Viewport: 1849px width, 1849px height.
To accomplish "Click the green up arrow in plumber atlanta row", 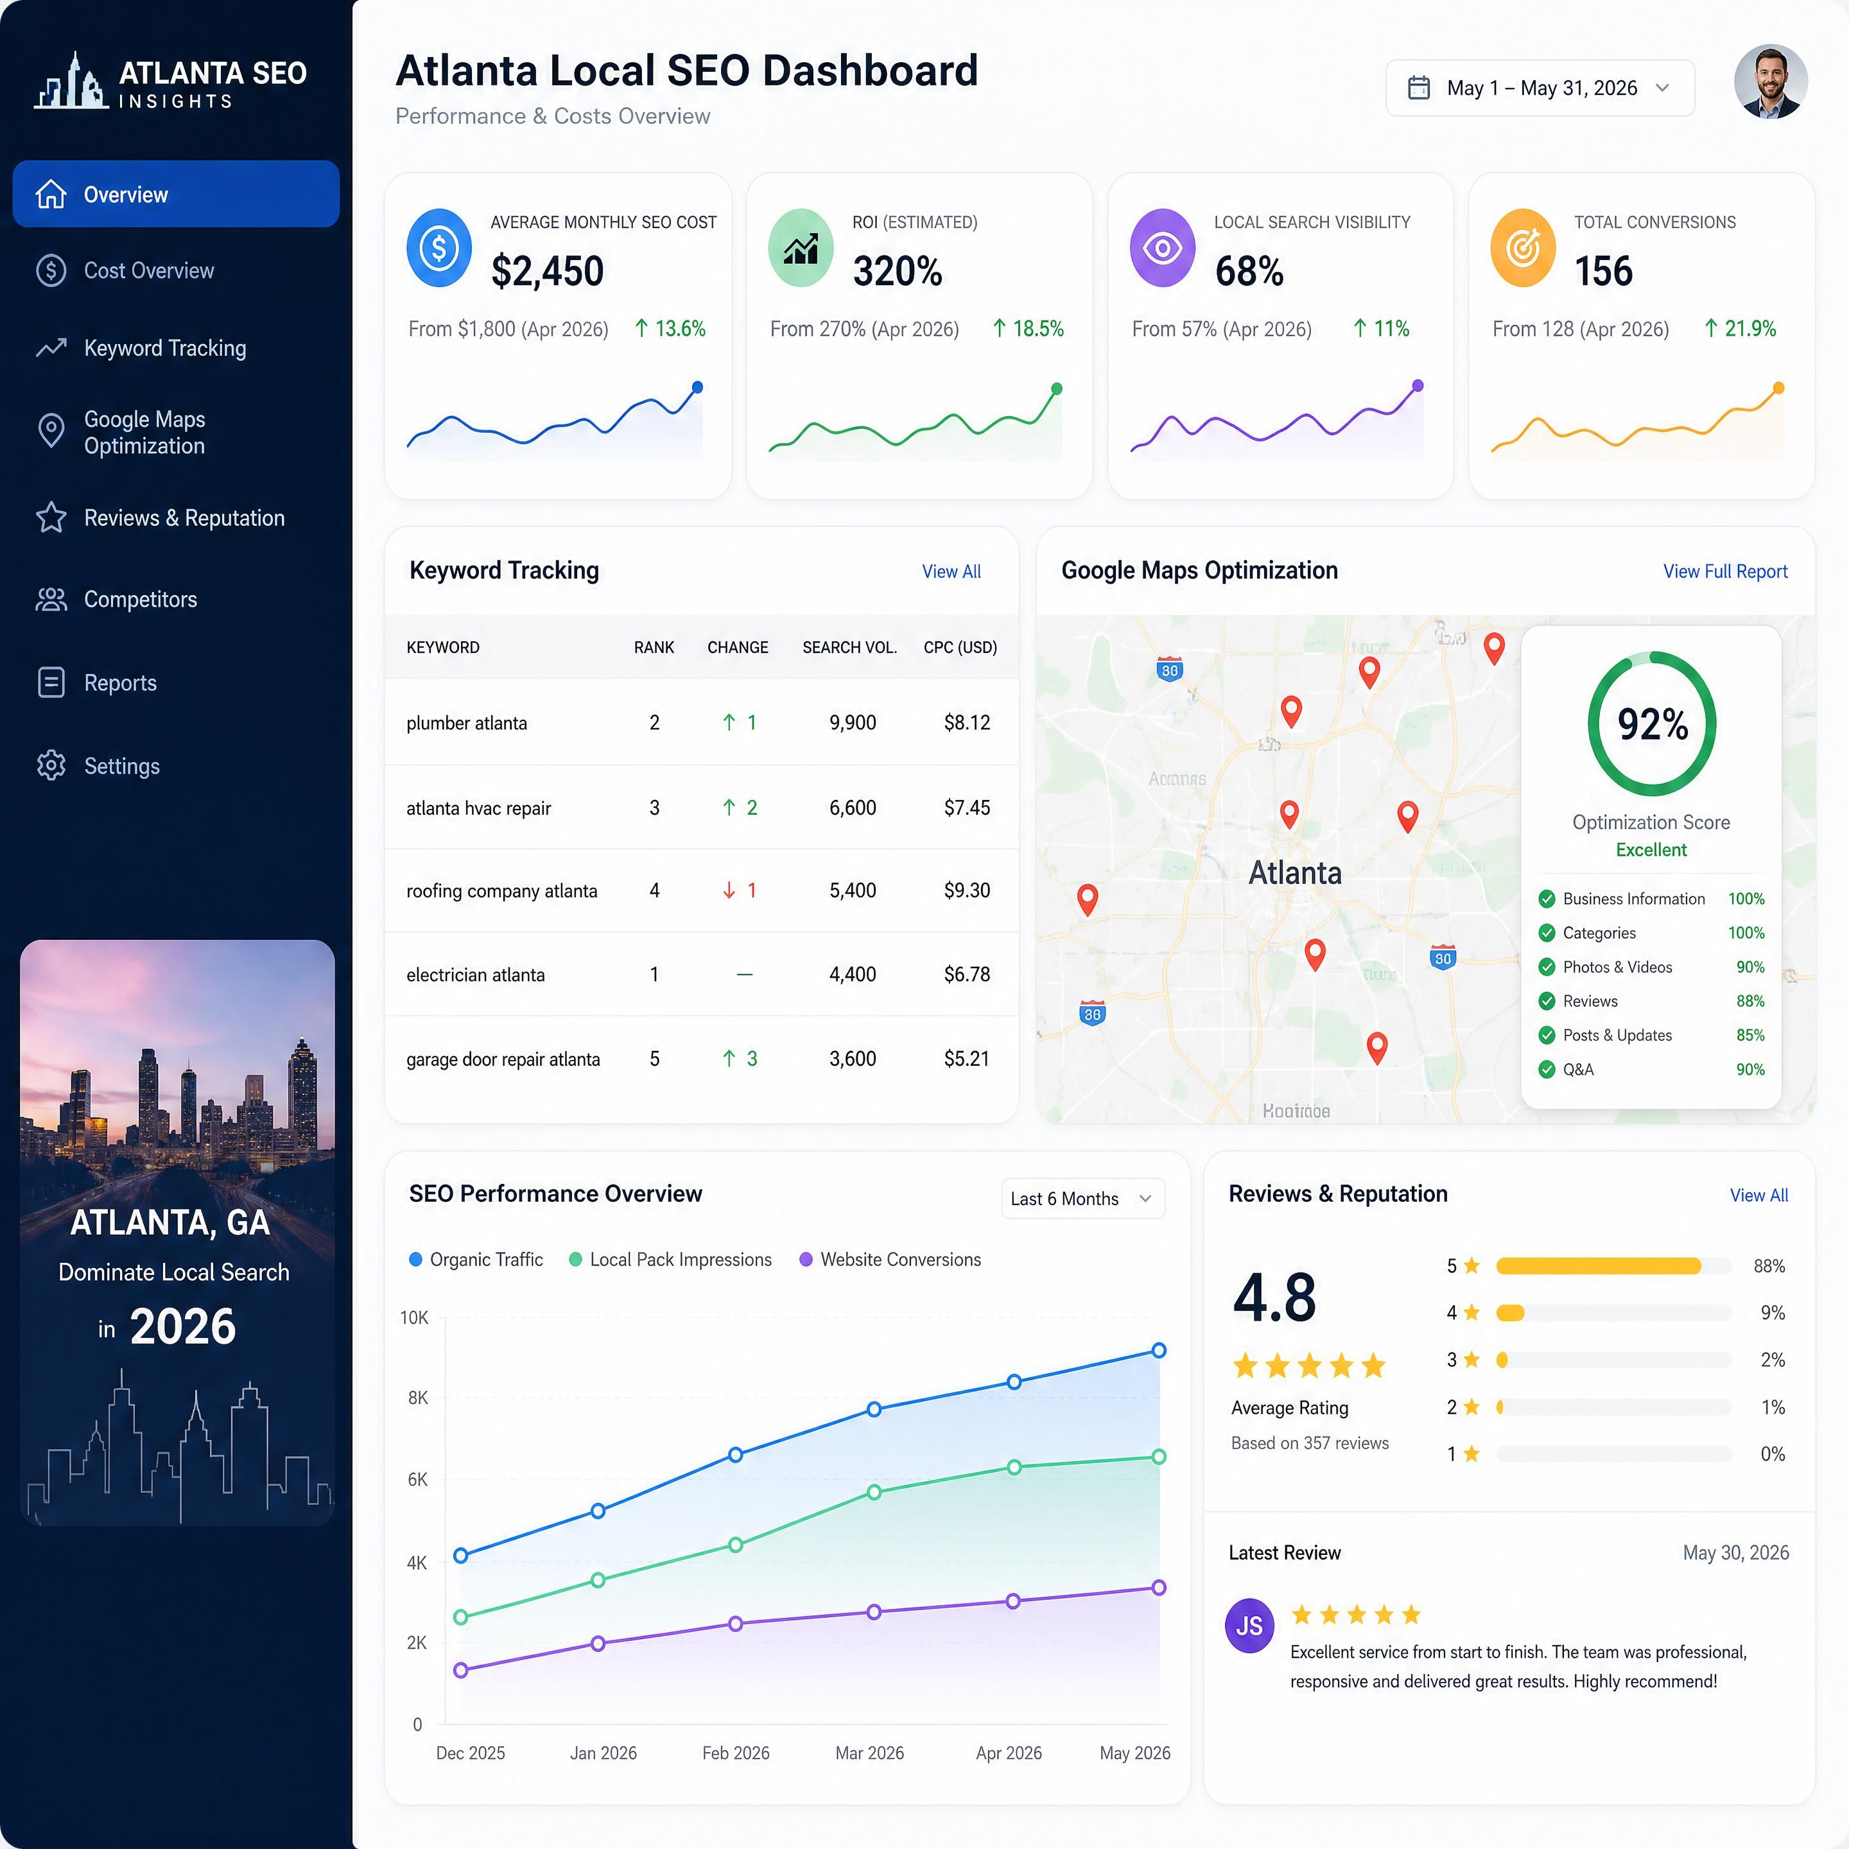I will pos(729,722).
